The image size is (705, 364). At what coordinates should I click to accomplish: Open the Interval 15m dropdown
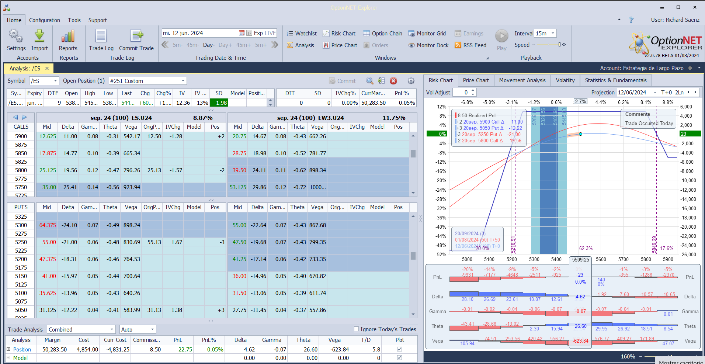pos(553,34)
